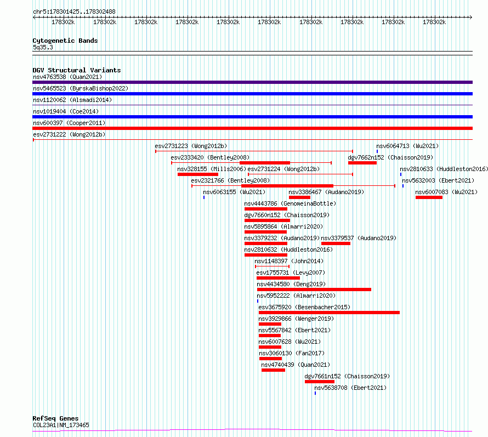488x437 pixels.
Task: Click nsv4443786 (GenomeinaBottle) label
Action: 290,203
